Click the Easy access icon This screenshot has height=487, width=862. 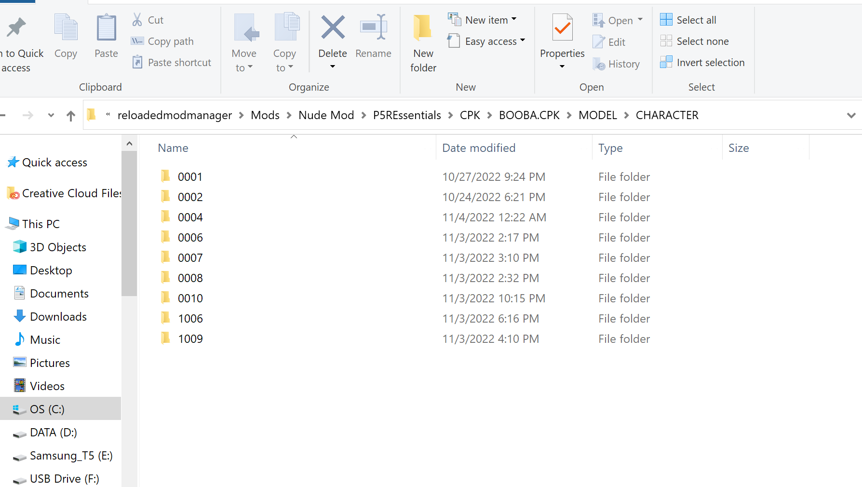pos(454,41)
